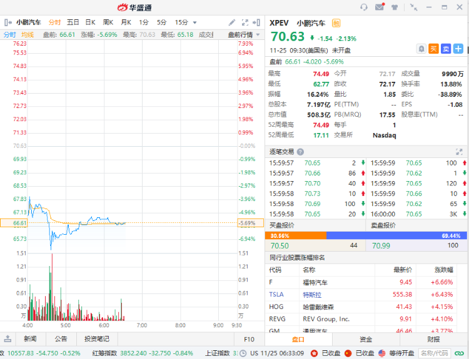
Task: Click the compact mode shrink arrows icon
Action: point(414,7)
